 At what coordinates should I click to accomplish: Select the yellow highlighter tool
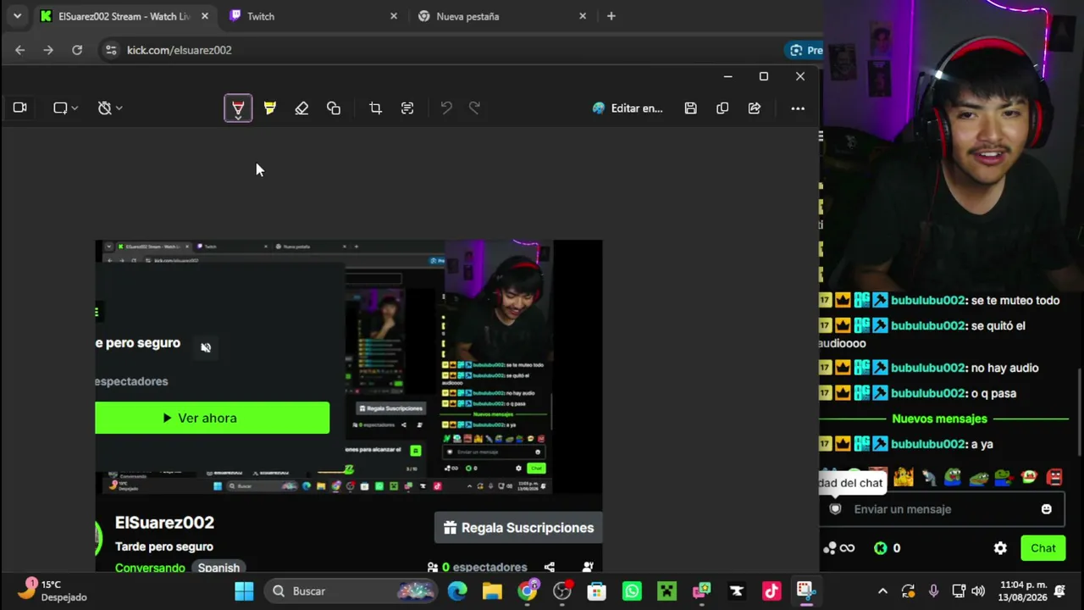click(x=269, y=108)
